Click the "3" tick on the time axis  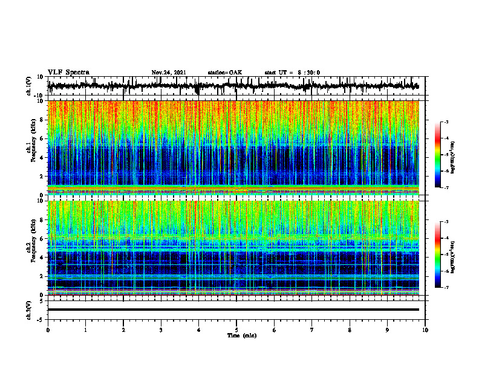(x=161, y=330)
